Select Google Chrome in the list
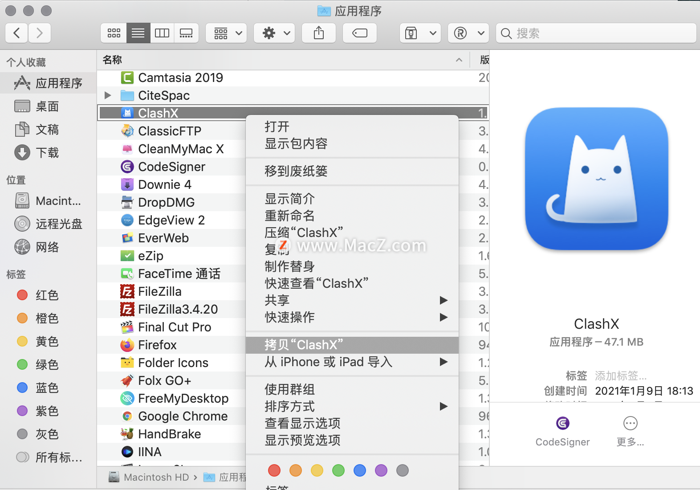Viewport: 700px width, 490px height. coord(171,416)
